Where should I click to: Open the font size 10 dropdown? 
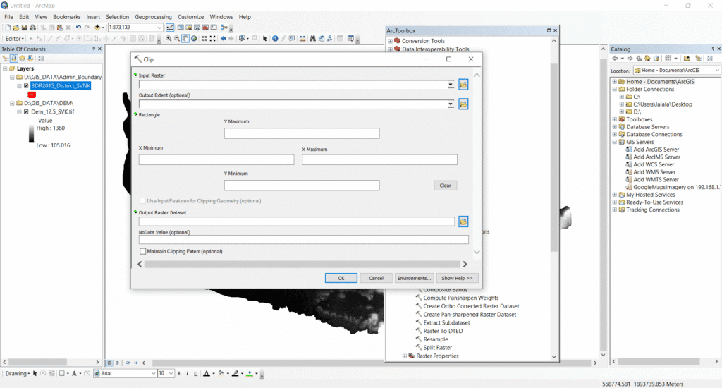[171, 374]
